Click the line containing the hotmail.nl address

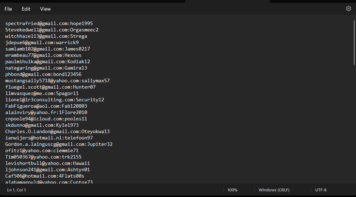(x=49, y=138)
